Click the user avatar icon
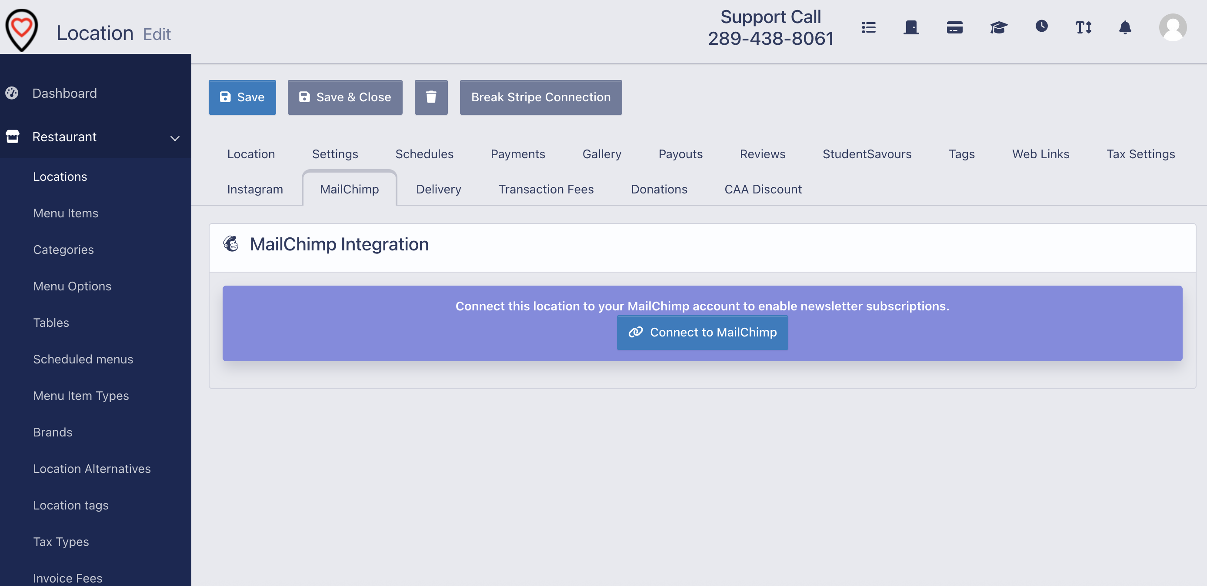Screen dimensions: 1207x586 1172,28
